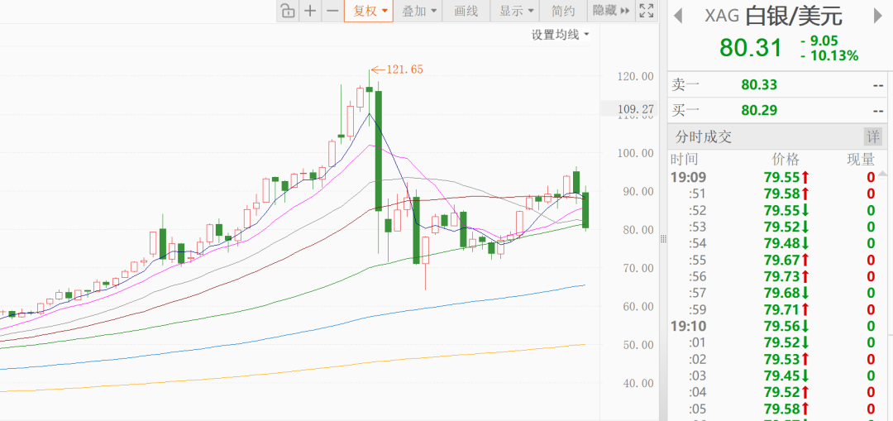Screen dimensions: 893x421
Task: Select the 画线 drawing tool
Action: pos(466,11)
